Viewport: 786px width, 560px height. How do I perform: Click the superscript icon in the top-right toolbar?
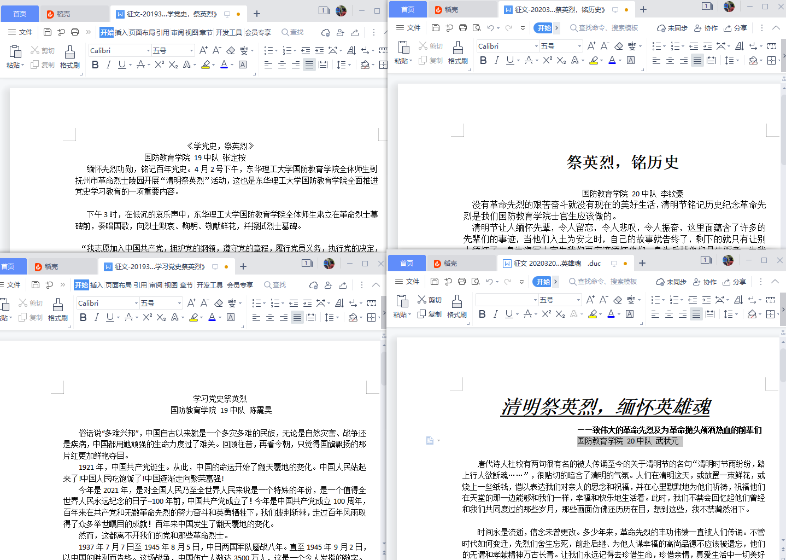pos(547,60)
